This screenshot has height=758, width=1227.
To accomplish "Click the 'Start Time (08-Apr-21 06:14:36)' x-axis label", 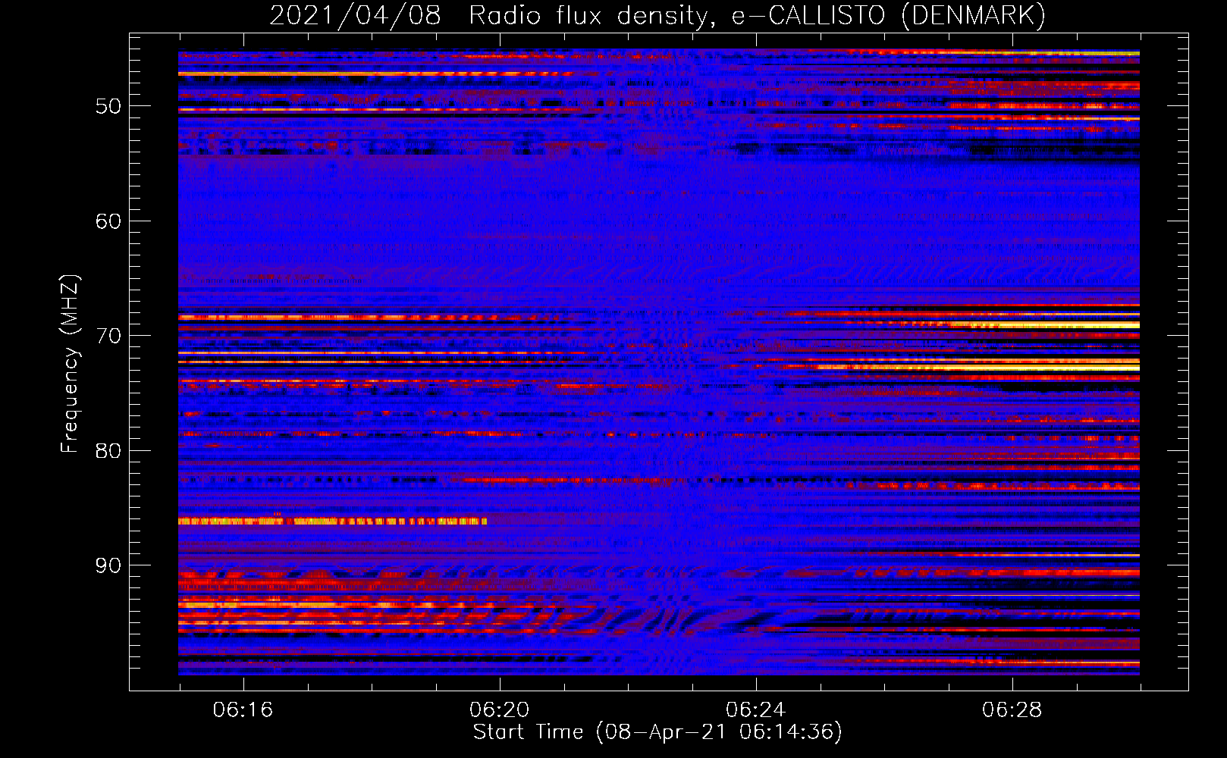I will point(657,732).
